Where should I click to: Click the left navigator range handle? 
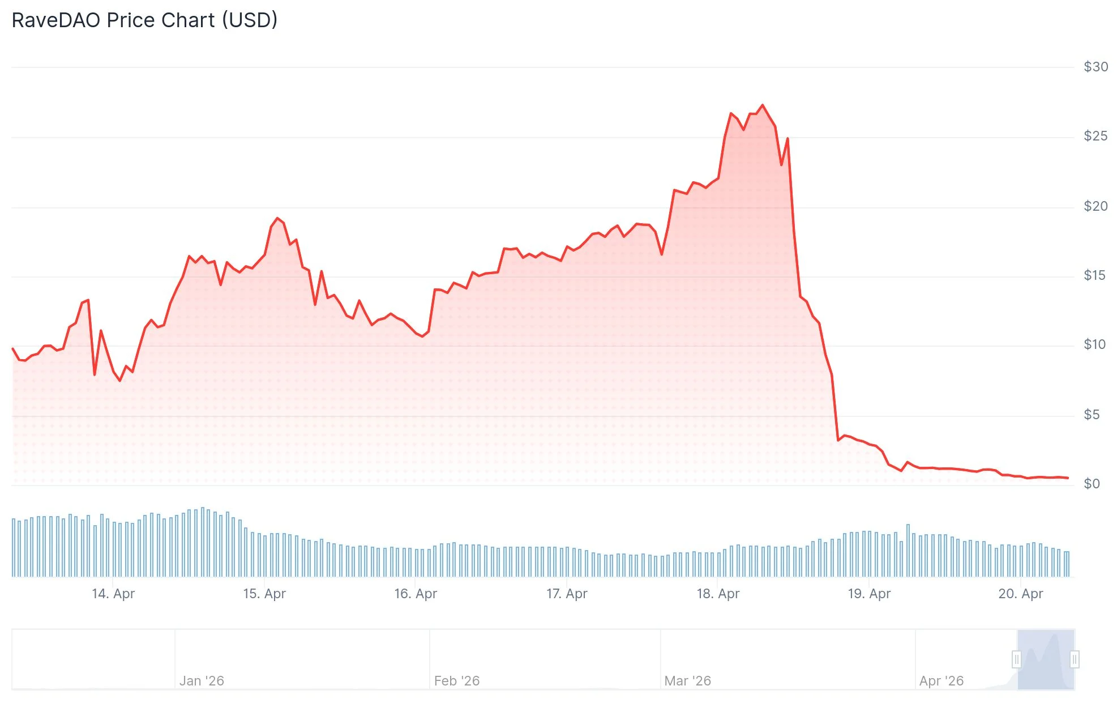click(1017, 659)
